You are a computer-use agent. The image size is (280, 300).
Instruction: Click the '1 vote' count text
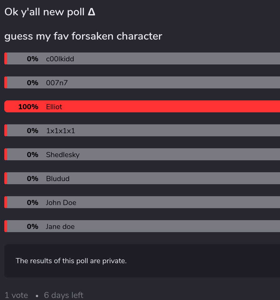click(x=16, y=295)
